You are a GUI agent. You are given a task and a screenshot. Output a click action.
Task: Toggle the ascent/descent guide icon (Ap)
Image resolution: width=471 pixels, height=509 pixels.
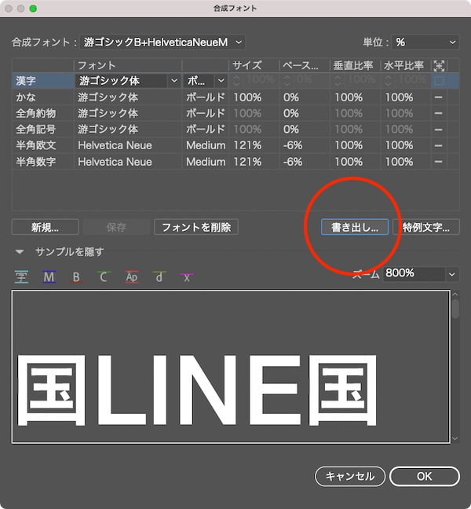click(x=132, y=277)
